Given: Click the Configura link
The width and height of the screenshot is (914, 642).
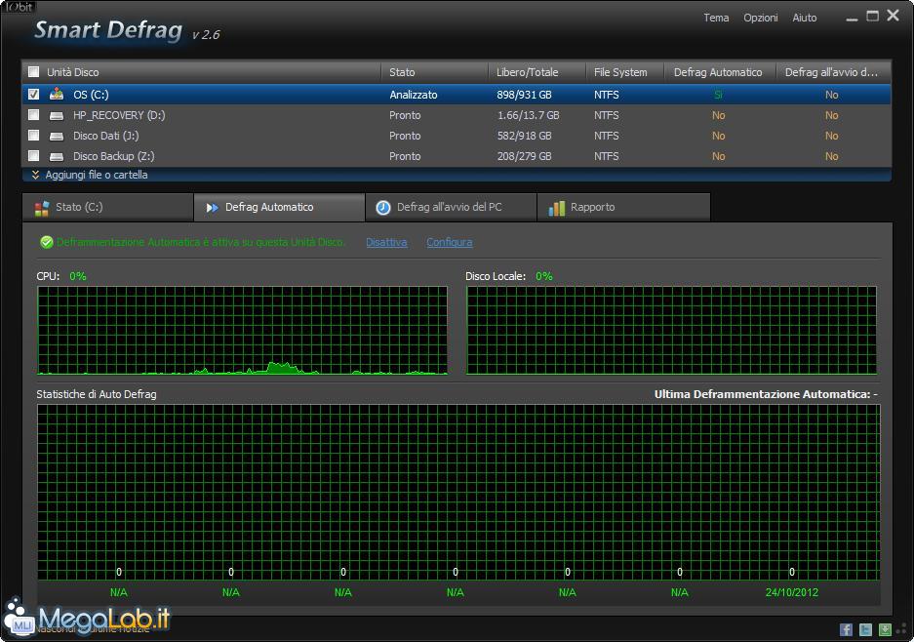Looking at the screenshot, I should 449,242.
